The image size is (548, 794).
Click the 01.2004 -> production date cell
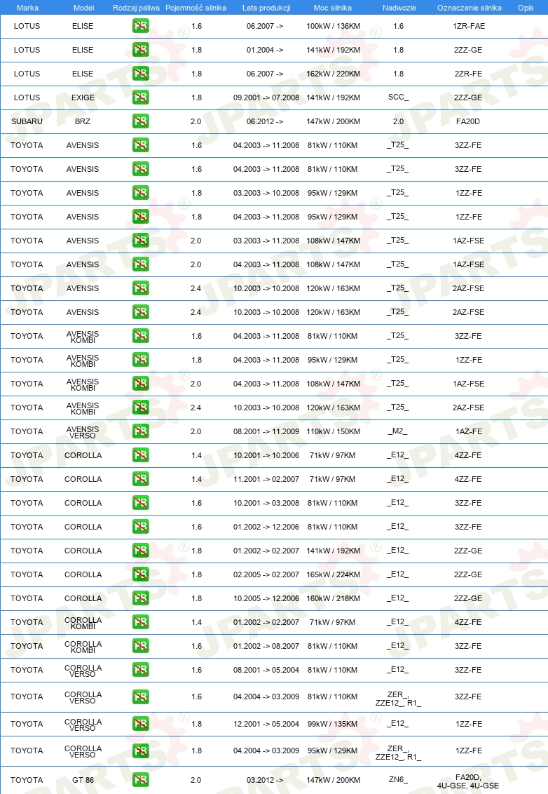[x=265, y=50]
